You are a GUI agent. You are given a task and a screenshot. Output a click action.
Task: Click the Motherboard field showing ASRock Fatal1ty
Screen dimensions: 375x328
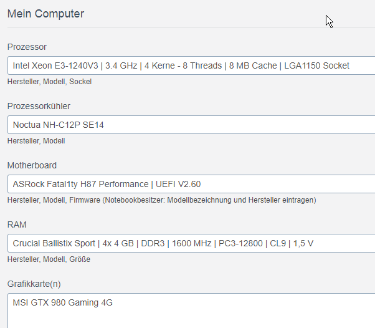coord(191,184)
